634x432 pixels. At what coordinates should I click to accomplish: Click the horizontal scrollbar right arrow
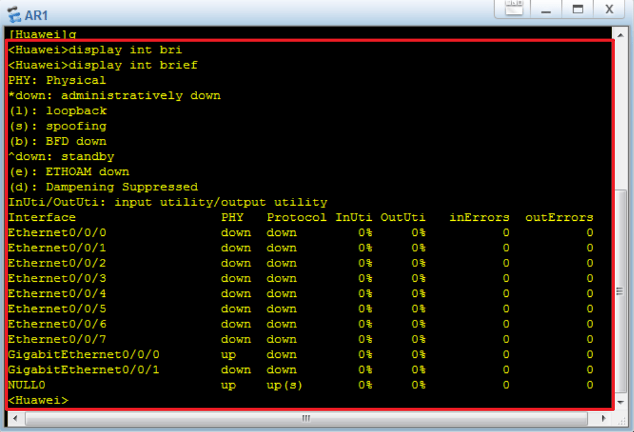tap(604, 418)
